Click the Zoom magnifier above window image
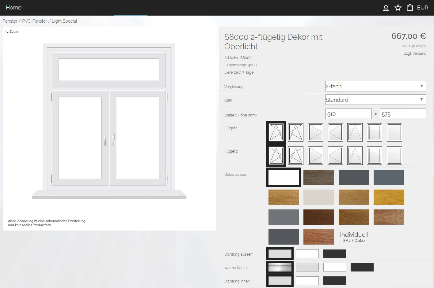The image size is (434, 288). pos(11,31)
